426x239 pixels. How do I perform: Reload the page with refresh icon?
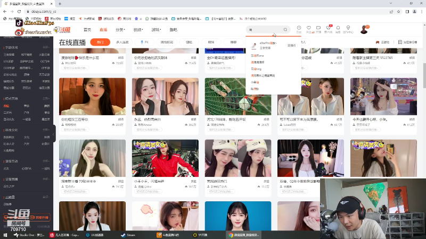point(19,11)
